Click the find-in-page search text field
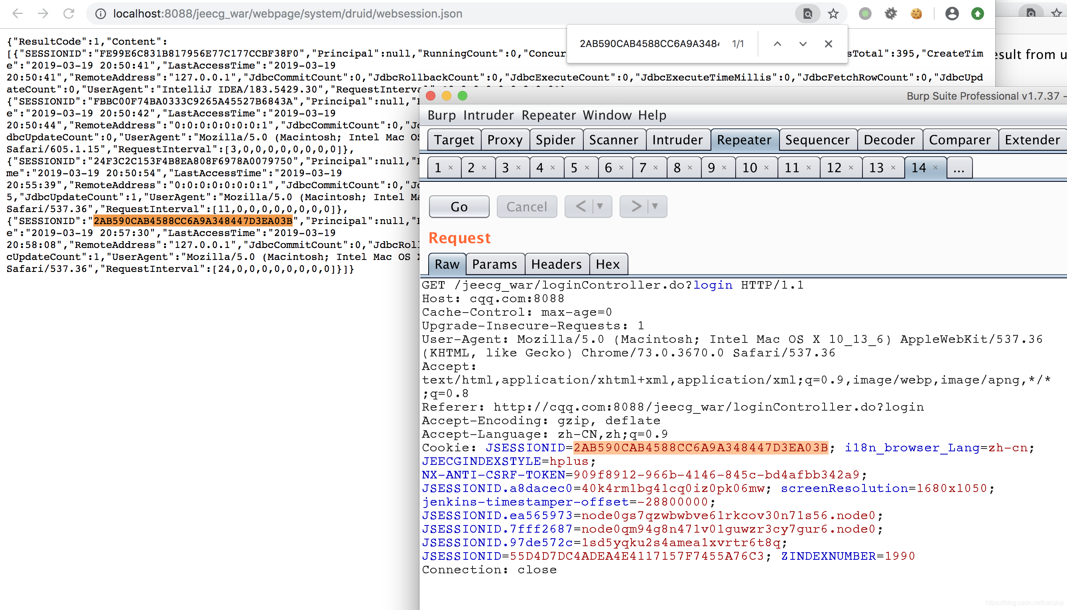 point(650,43)
